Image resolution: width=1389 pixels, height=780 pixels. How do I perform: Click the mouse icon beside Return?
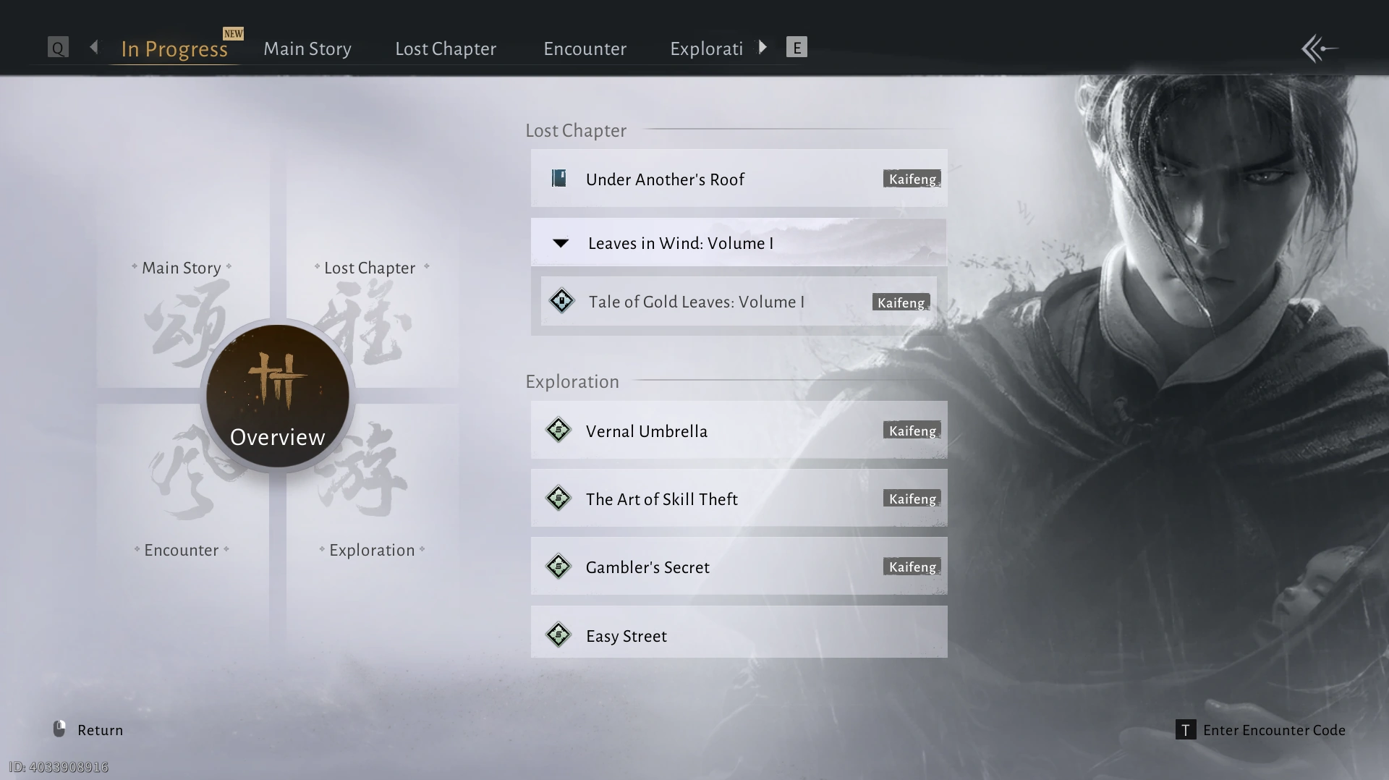pos(59,729)
